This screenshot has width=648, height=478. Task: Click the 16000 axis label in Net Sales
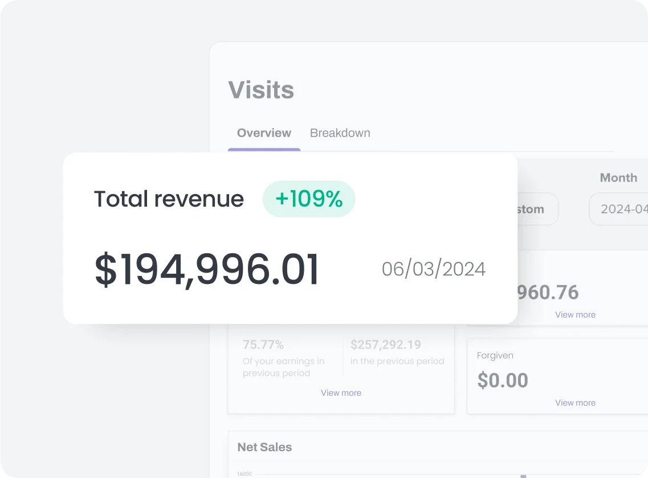click(x=244, y=474)
